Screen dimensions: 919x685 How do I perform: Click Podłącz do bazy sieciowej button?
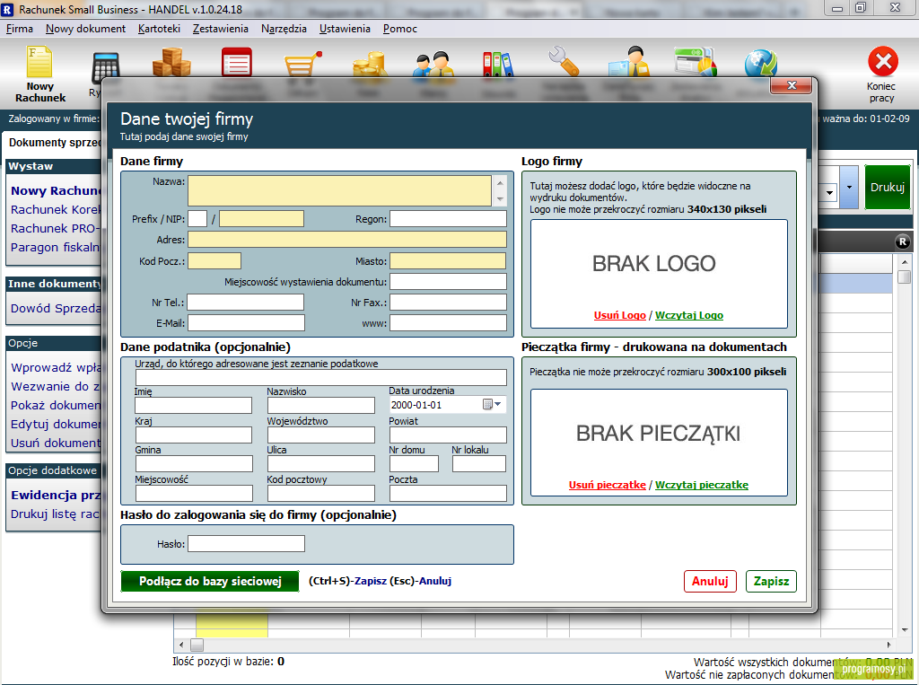pyautogui.click(x=210, y=581)
